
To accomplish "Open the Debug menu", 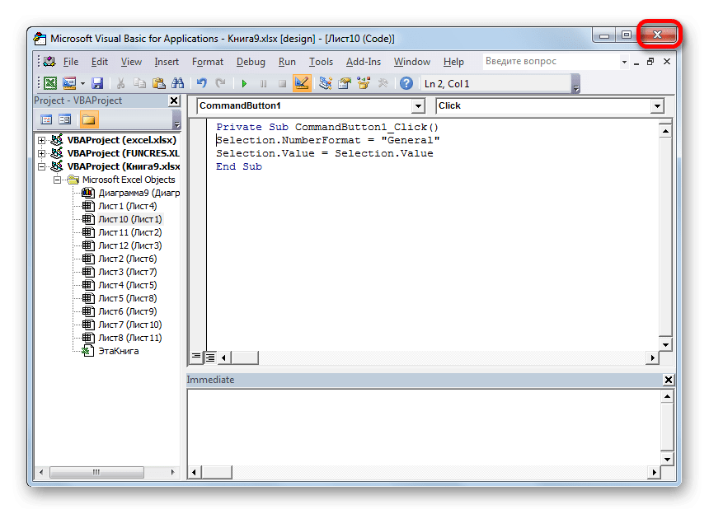I will click(251, 62).
